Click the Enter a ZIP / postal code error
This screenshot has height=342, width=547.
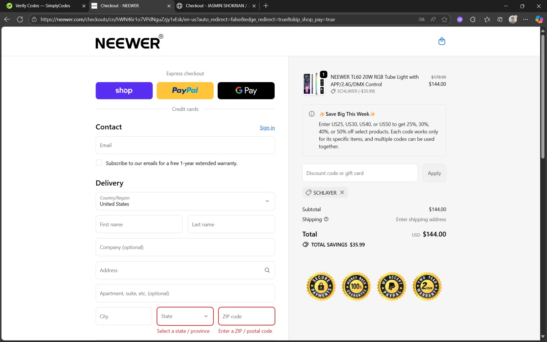pyautogui.click(x=245, y=331)
